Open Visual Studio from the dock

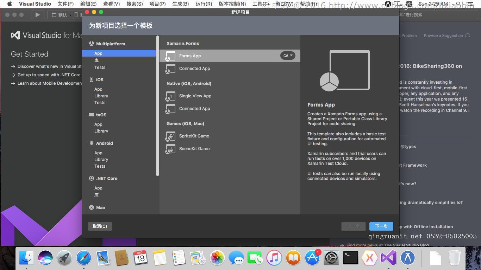(388, 258)
